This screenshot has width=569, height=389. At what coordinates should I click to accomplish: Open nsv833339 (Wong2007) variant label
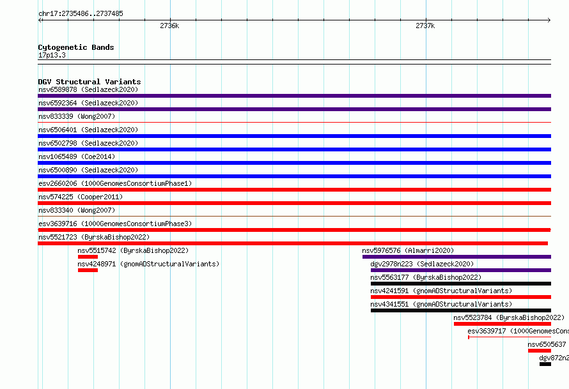77,116
